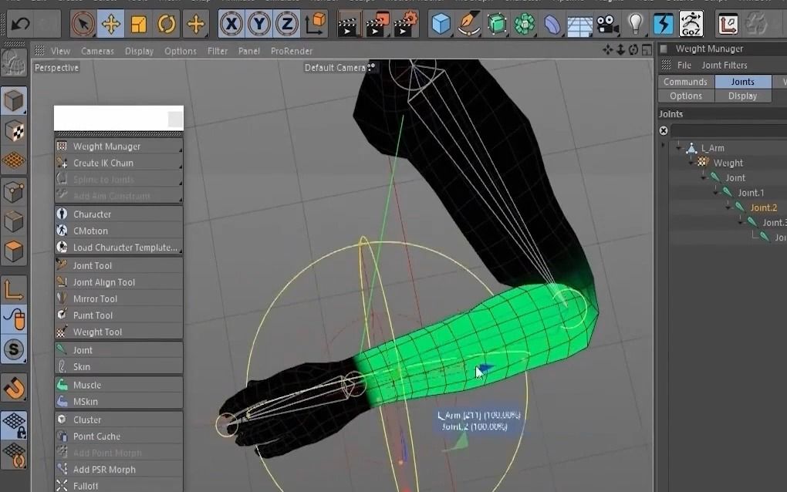Open the Load Character Template option
787x492 pixels.
pos(123,247)
